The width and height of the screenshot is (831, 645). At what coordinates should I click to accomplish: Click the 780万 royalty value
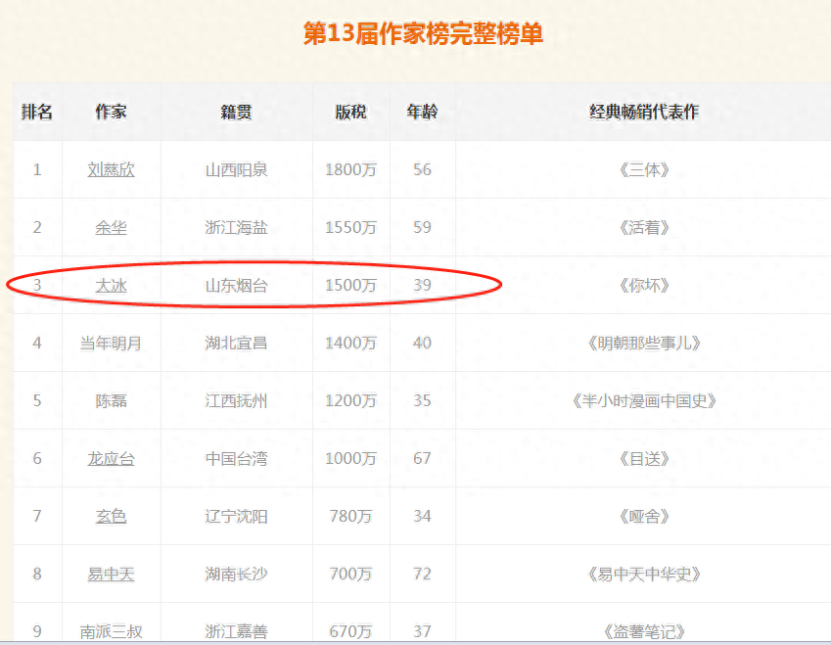point(350,516)
